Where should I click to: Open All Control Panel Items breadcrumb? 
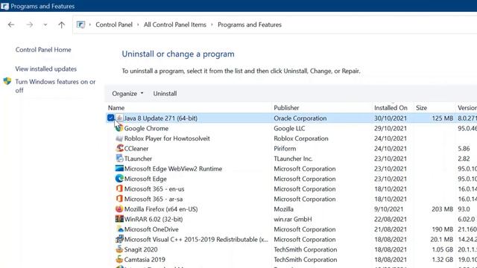point(175,25)
